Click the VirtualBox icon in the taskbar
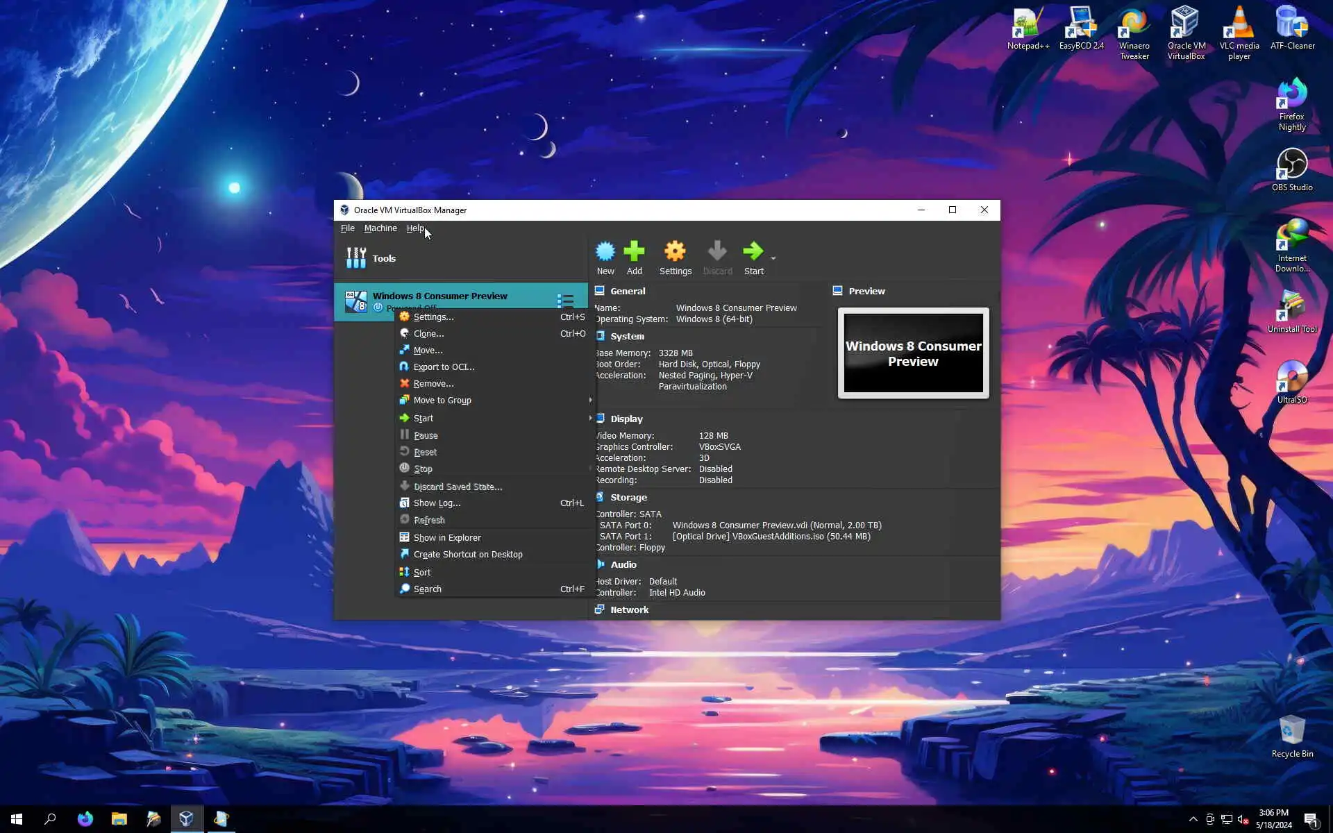The height and width of the screenshot is (833, 1333). pos(186,818)
